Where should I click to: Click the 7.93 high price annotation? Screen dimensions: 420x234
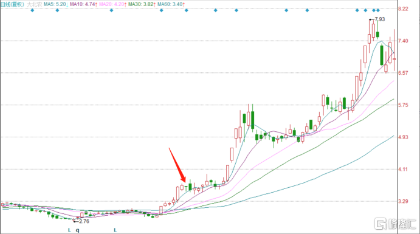(x=379, y=19)
